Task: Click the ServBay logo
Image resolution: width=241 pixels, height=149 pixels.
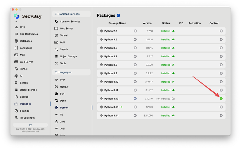Action: pos(28,16)
